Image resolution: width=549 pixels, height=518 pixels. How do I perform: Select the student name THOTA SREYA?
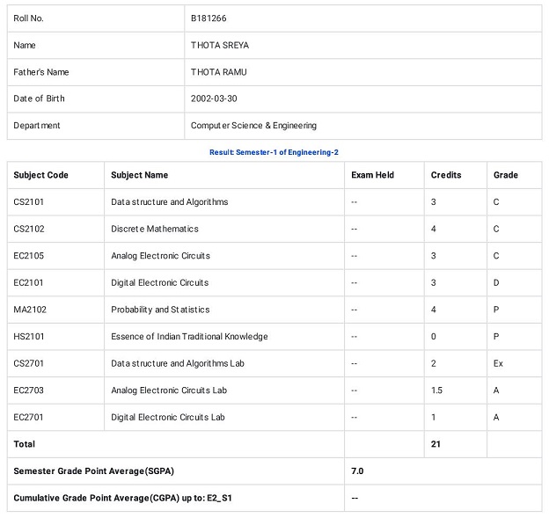(220, 45)
